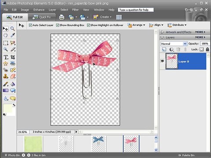
Task: Go to previous photo in bin
Action: click(23, 155)
